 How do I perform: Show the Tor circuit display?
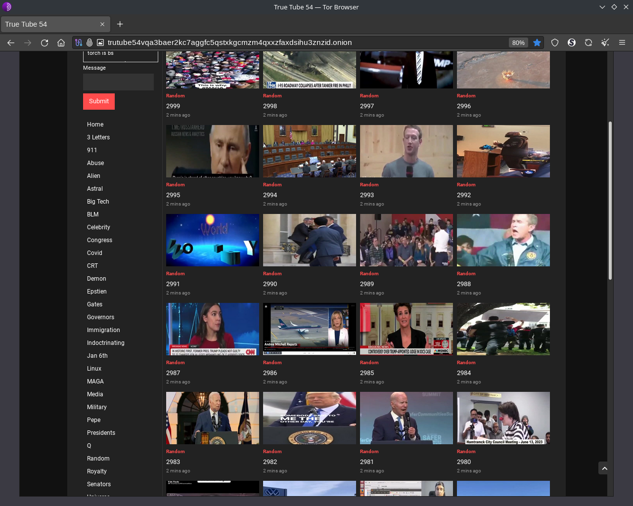[79, 42]
